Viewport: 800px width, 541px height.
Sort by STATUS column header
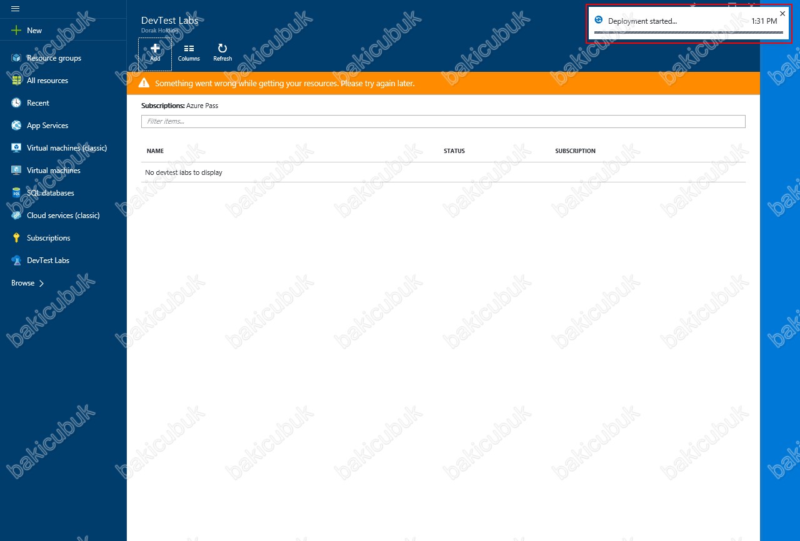[454, 151]
